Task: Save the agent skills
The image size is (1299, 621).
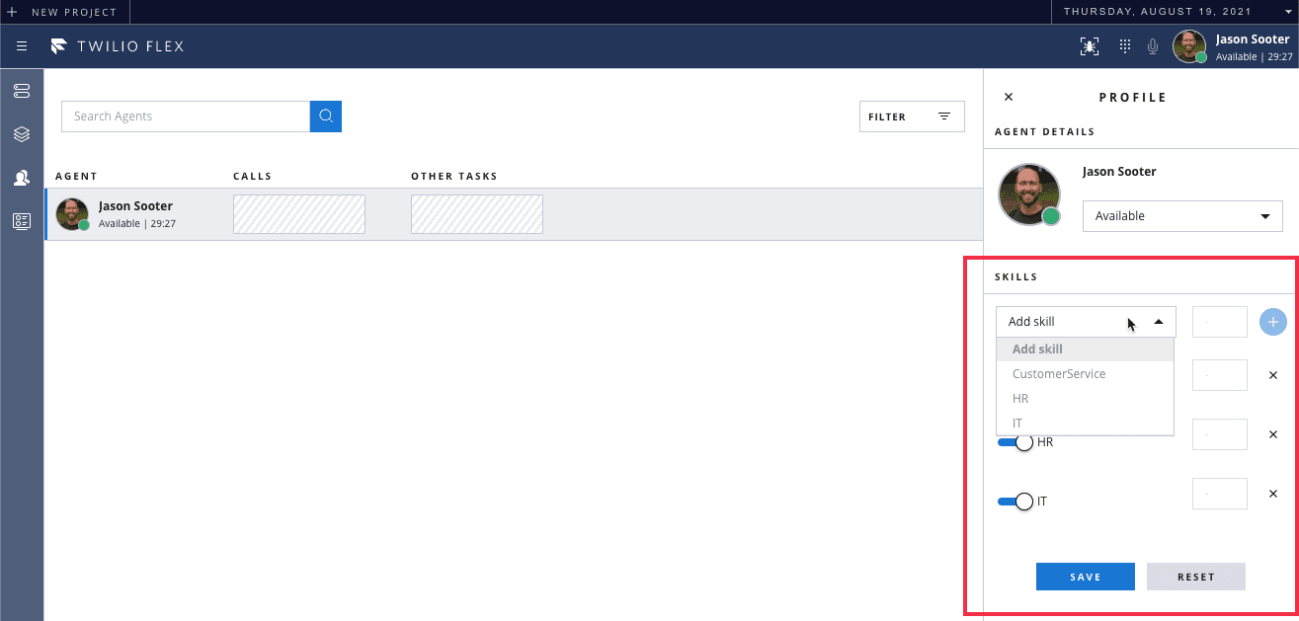Action: click(1085, 577)
